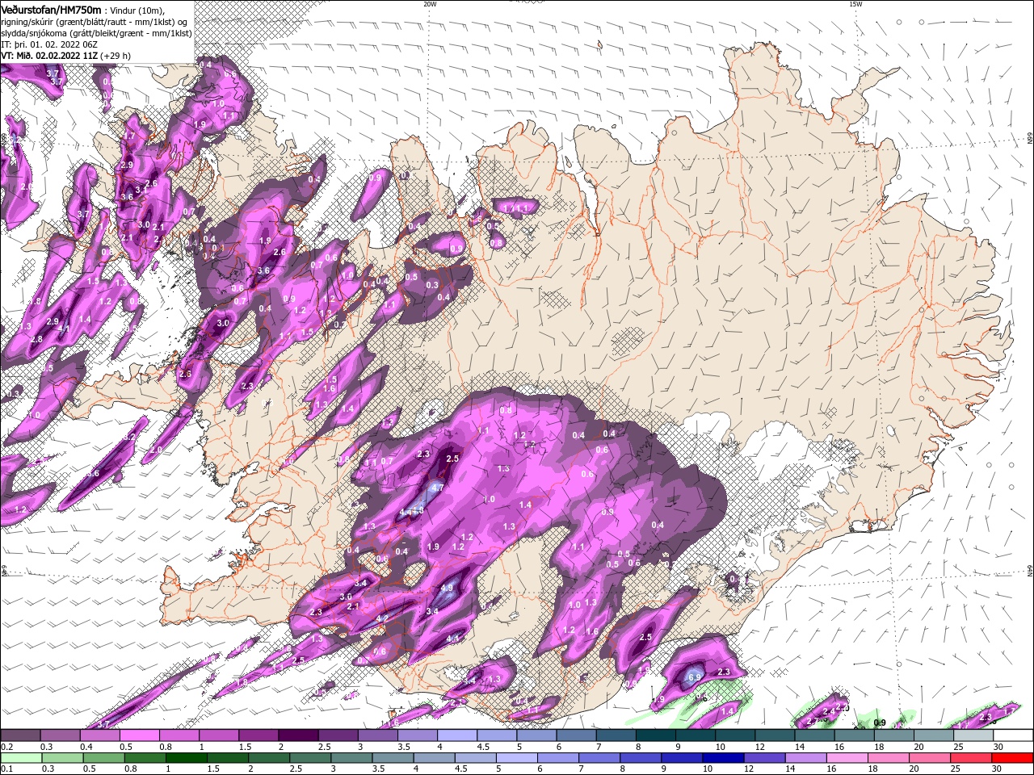Click the '0.1' label on the rain scale

coord(6,769)
